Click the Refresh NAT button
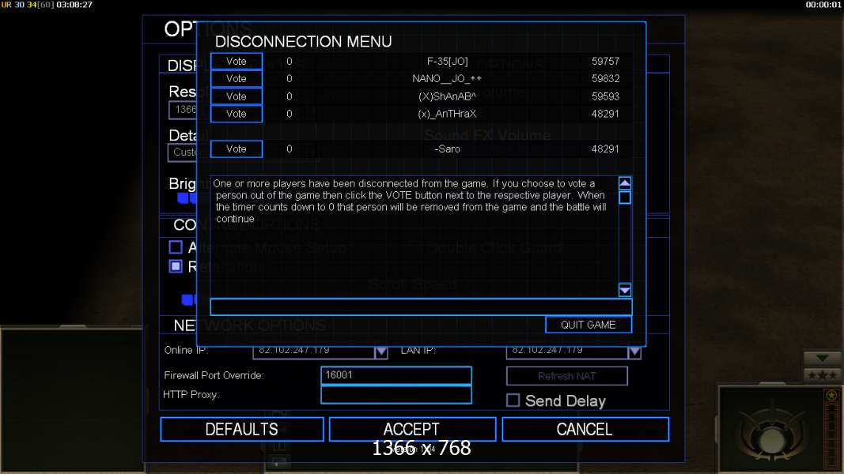 tap(567, 376)
